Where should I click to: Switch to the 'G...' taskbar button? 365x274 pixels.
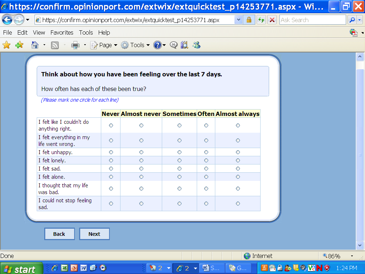pos(238,268)
